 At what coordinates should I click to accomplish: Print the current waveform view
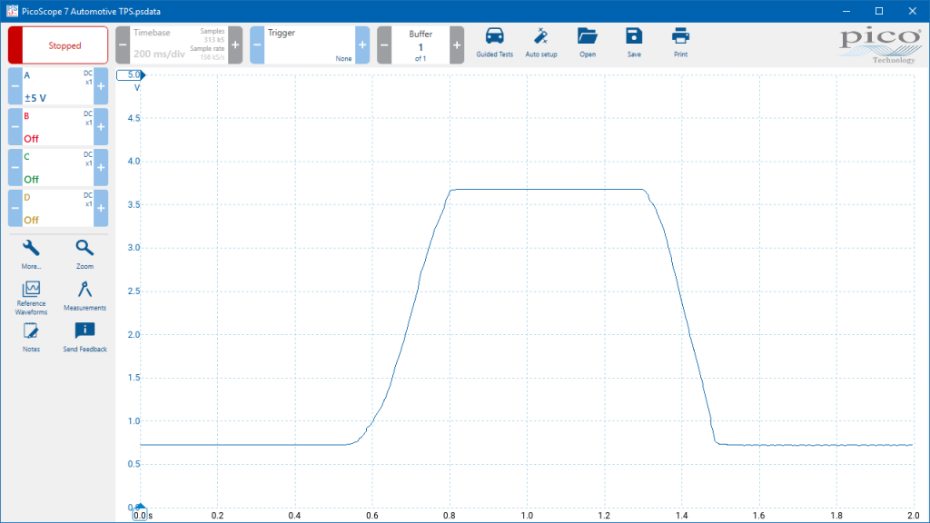click(x=680, y=43)
